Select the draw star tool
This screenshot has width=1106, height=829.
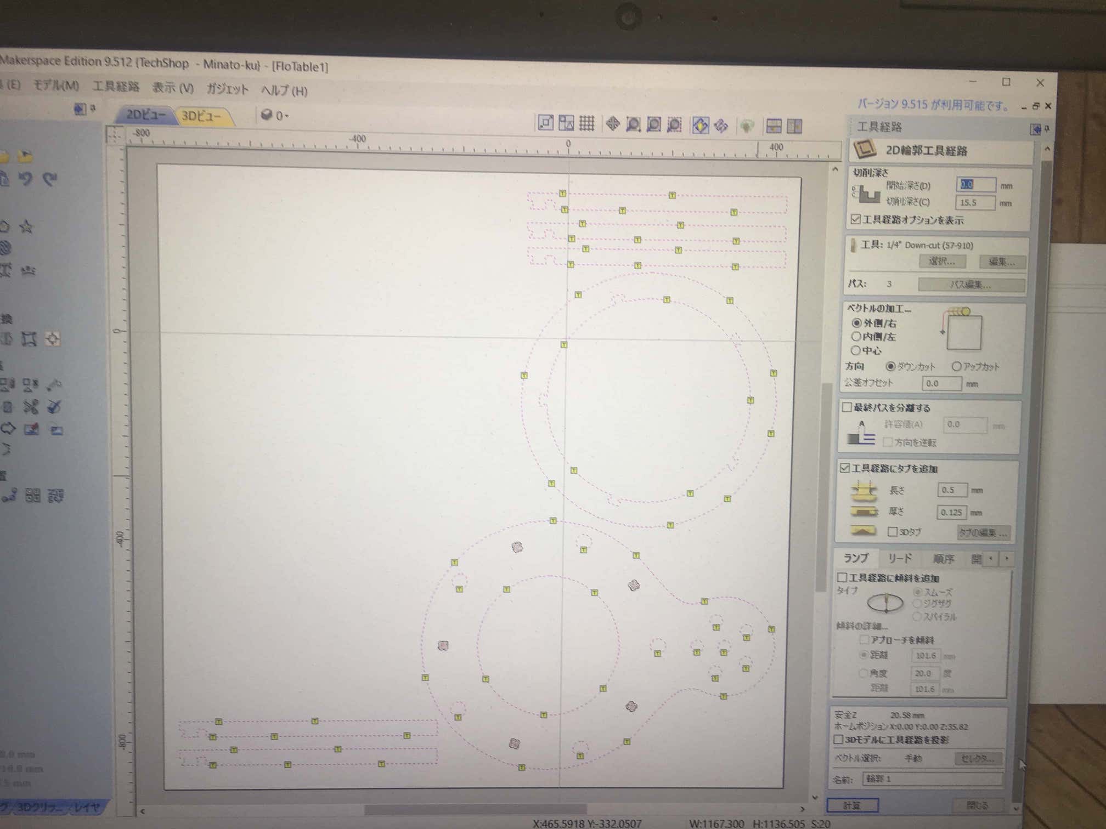click(x=26, y=226)
